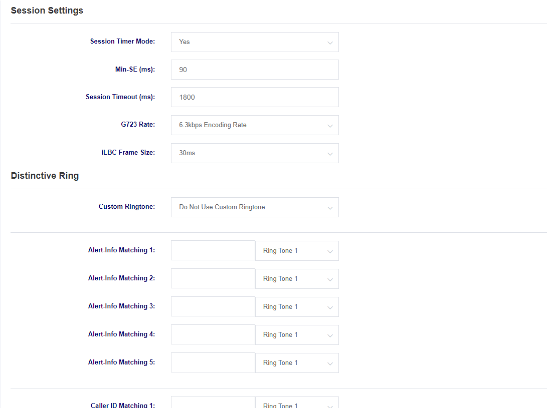547x408 pixels.
Task: Expand ring tone dropdown for Alert-Info Matching 3
Action: point(297,307)
